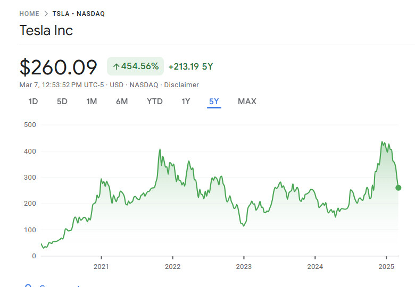Click the 500 y-axis label
This screenshot has width=415, height=287.
pos(30,125)
